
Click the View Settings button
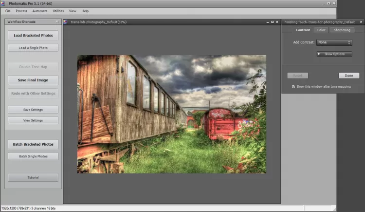click(33, 120)
